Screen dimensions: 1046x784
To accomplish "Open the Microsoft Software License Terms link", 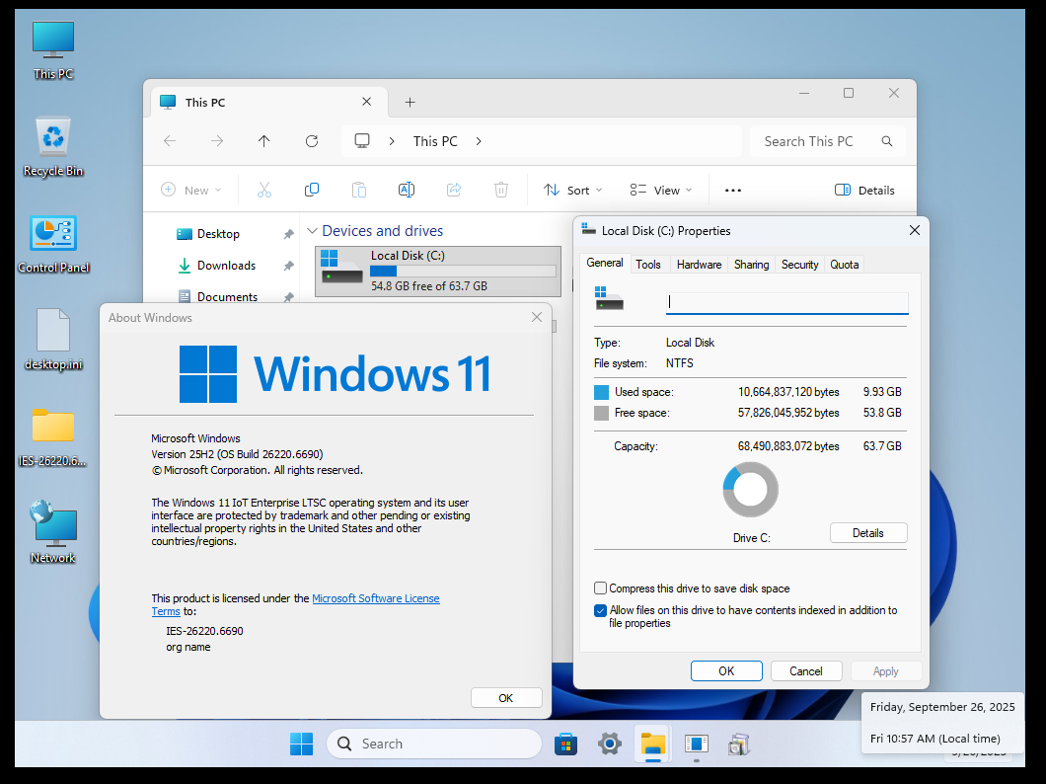I will 376,598.
